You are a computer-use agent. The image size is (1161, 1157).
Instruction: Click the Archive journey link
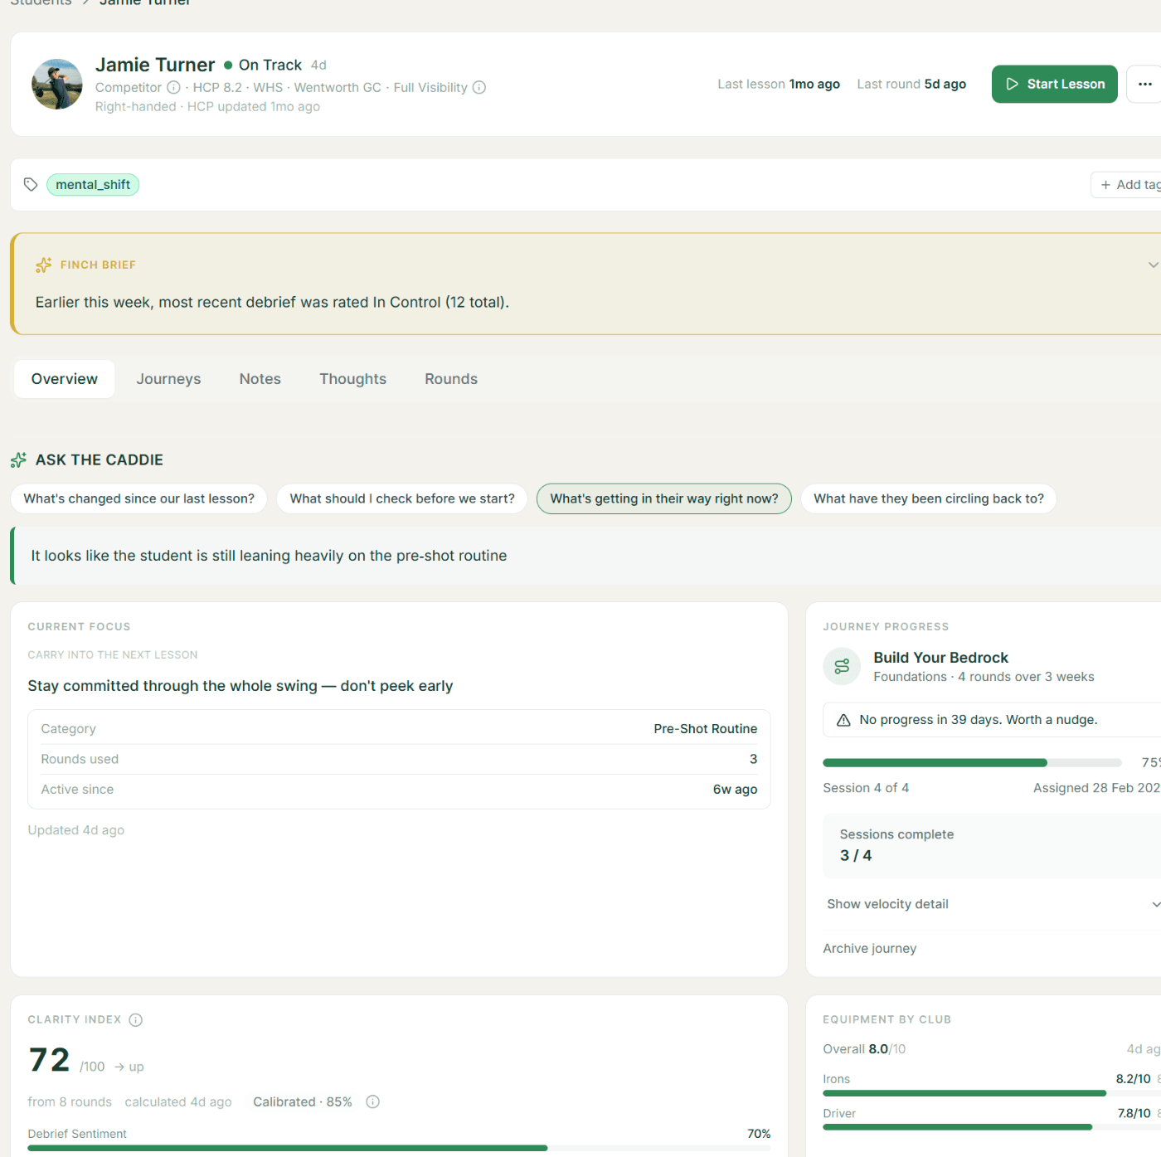coord(870,949)
